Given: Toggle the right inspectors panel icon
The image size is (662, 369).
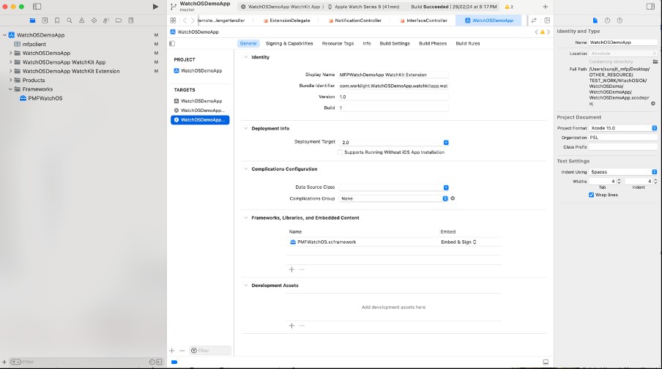Looking at the screenshot, I should click(650, 7).
